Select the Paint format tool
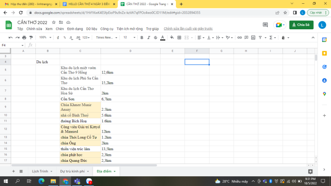The image size is (331, 186). (31, 37)
